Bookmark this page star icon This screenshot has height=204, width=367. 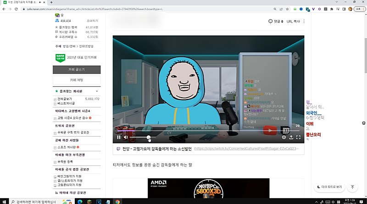pyautogui.click(x=287, y=9)
